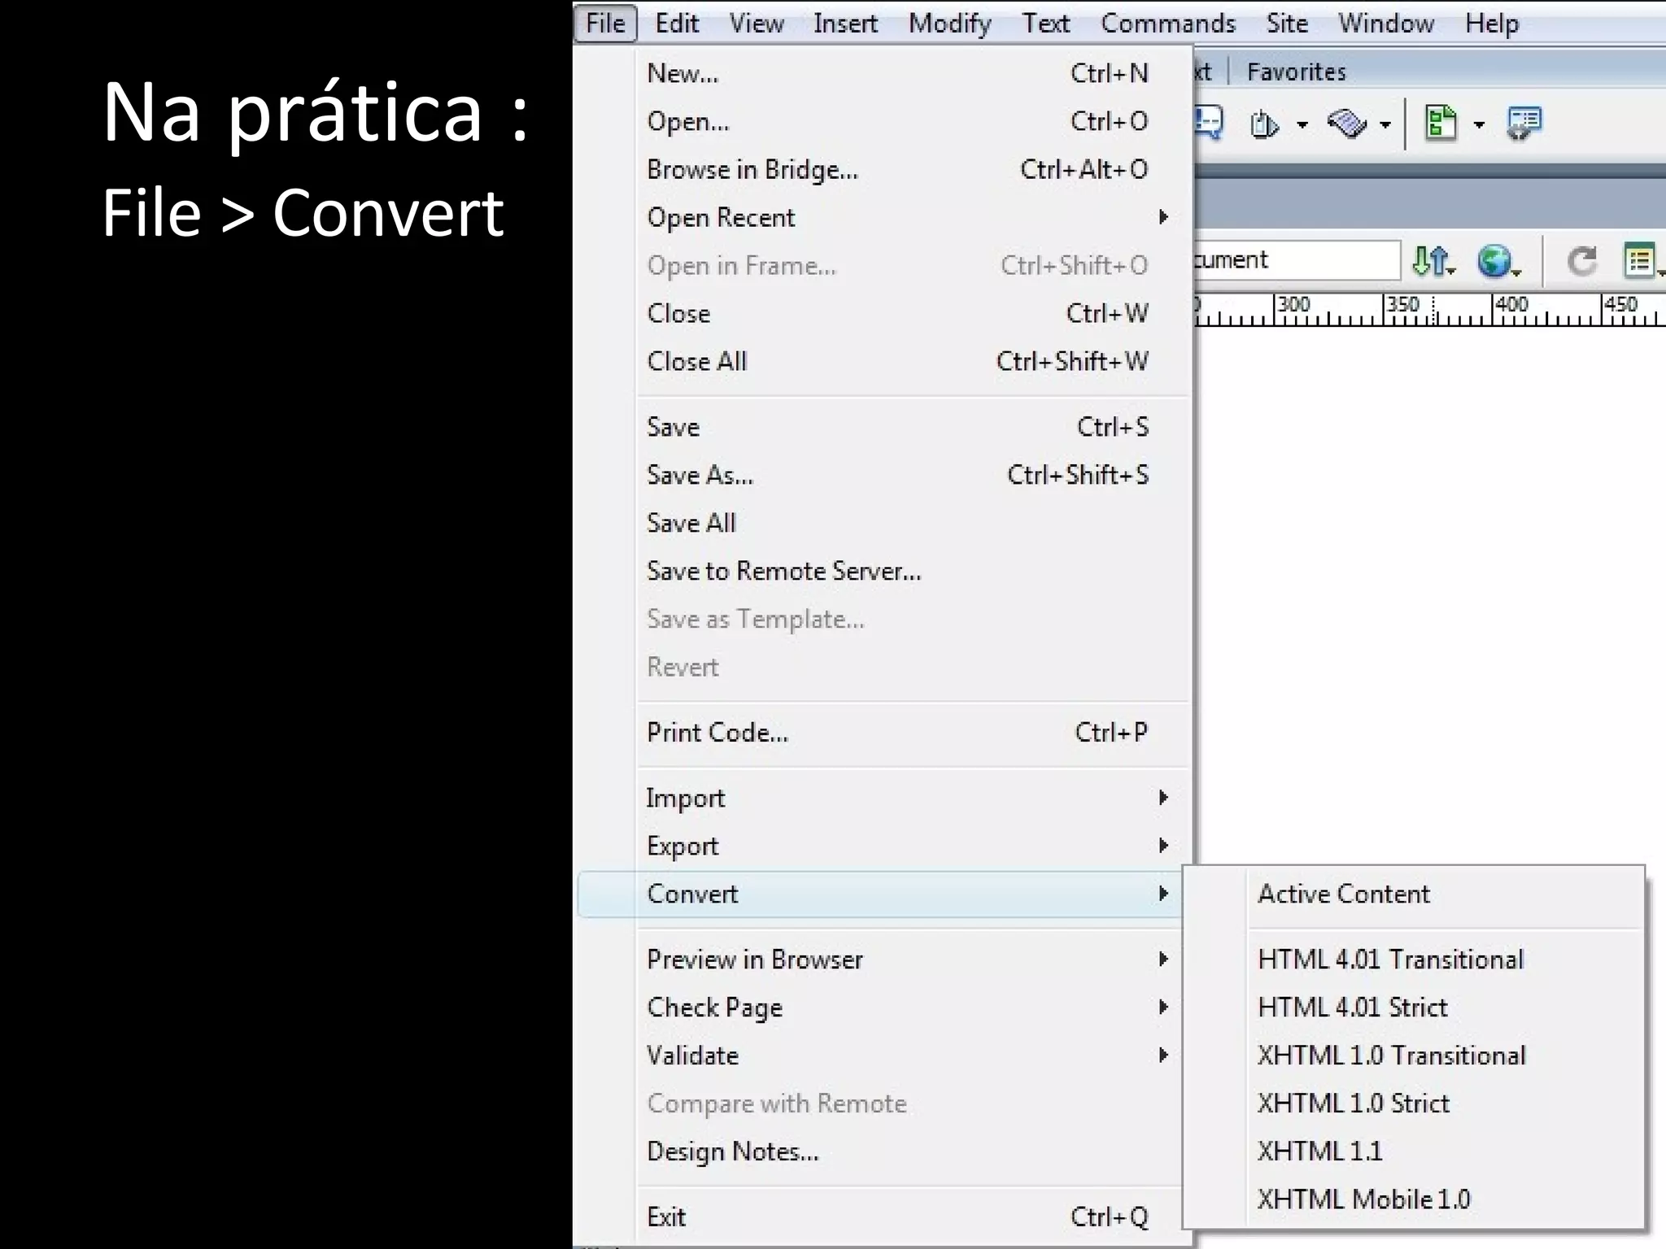Image resolution: width=1666 pixels, height=1249 pixels.
Task: Click Design Notes menu entry
Action: pos(732,1151)
